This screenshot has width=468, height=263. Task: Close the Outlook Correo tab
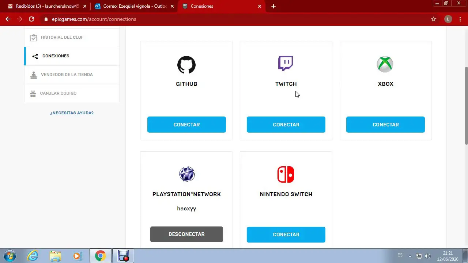pos(172,6)
